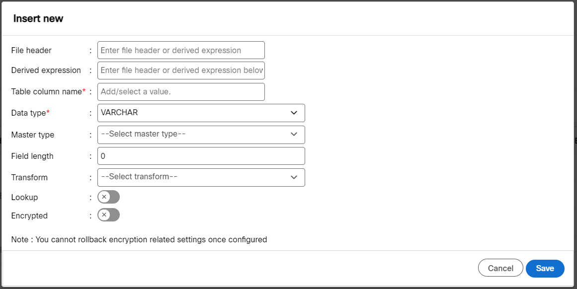This screenshot has height=289, width=577.
Task: Click the Field length input showing 0
Action: point(201,156)
